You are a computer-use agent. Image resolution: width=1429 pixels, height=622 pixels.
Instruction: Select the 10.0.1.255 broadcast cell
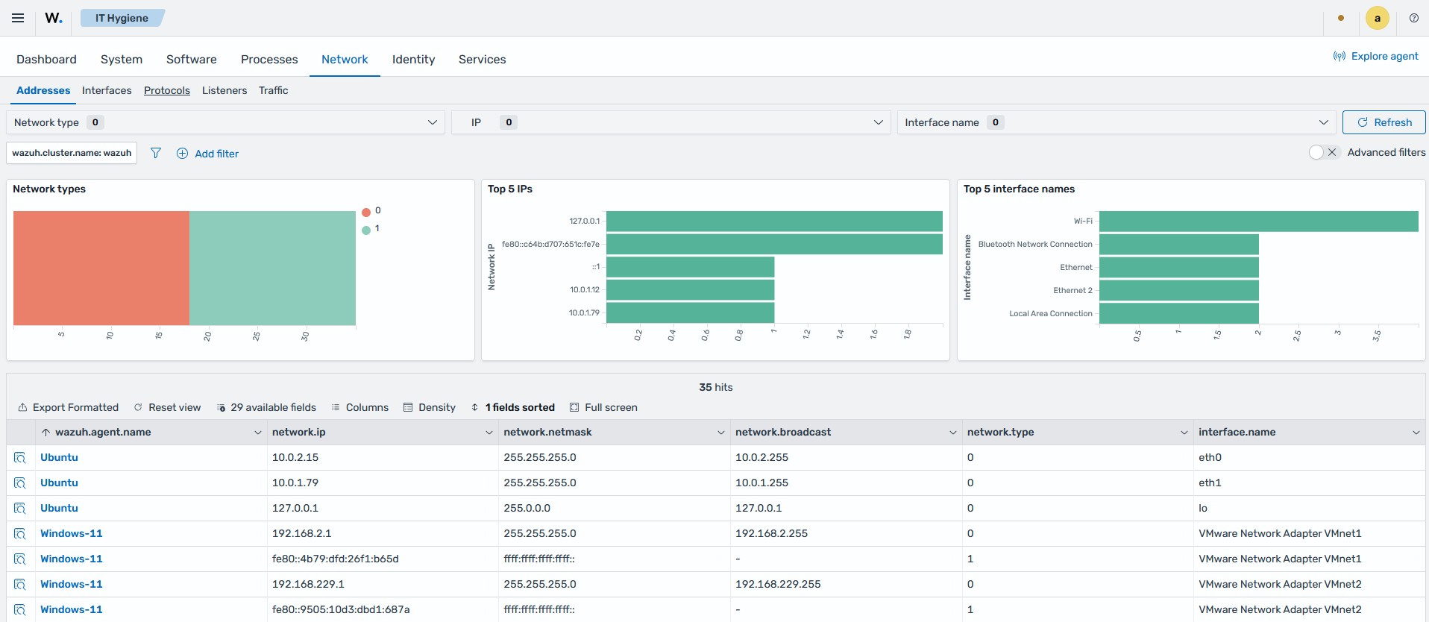pos(846,483)
